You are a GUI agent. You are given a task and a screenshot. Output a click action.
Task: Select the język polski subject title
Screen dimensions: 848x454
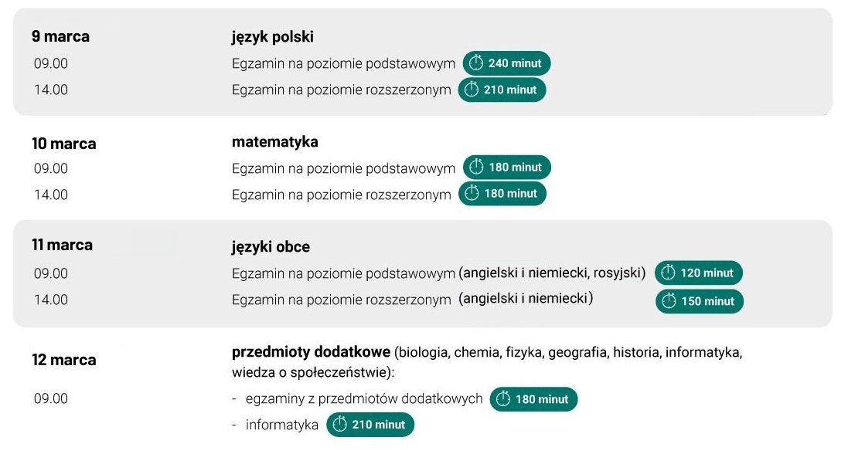tap(273, 36)
